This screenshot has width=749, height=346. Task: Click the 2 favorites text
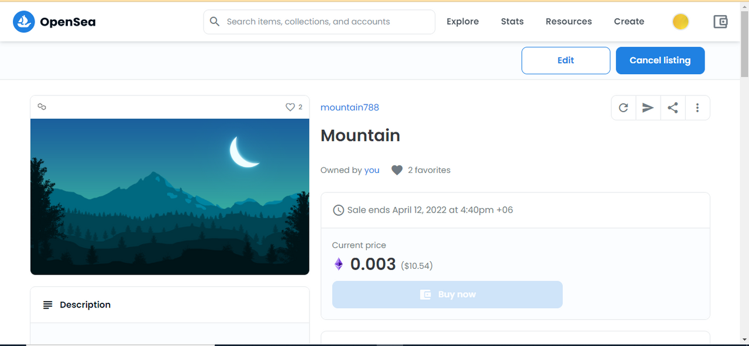click(x=429, y=170)
